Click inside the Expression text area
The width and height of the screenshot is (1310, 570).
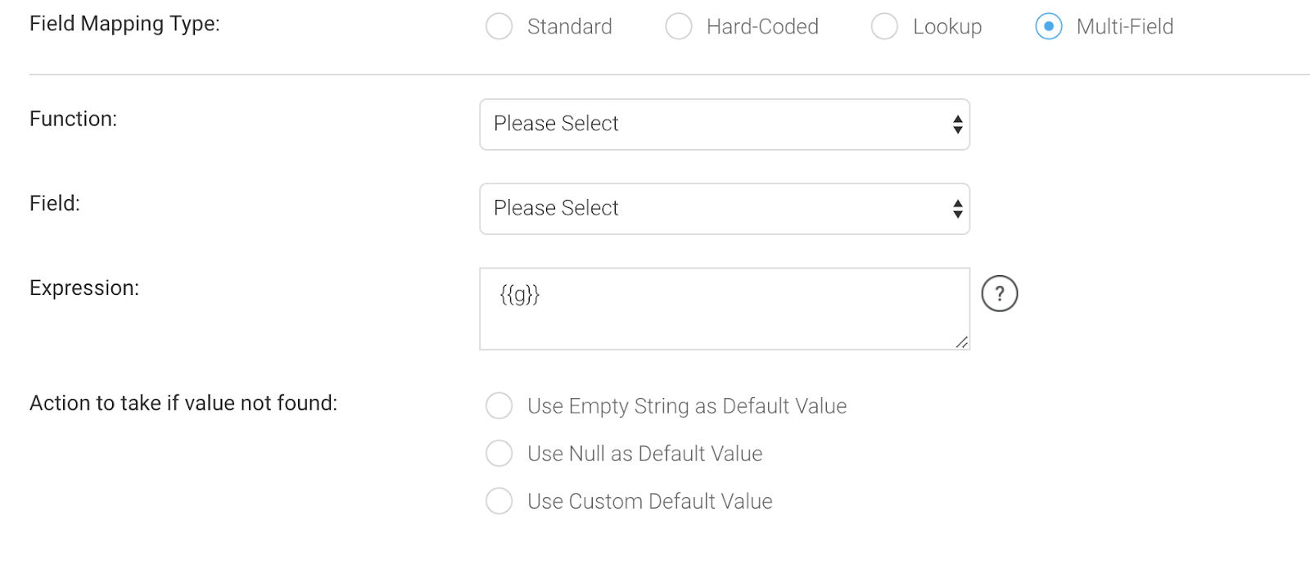coord(725,309)
